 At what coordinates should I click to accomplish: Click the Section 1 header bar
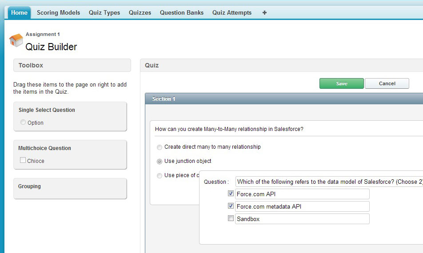[x=284, y=99]
